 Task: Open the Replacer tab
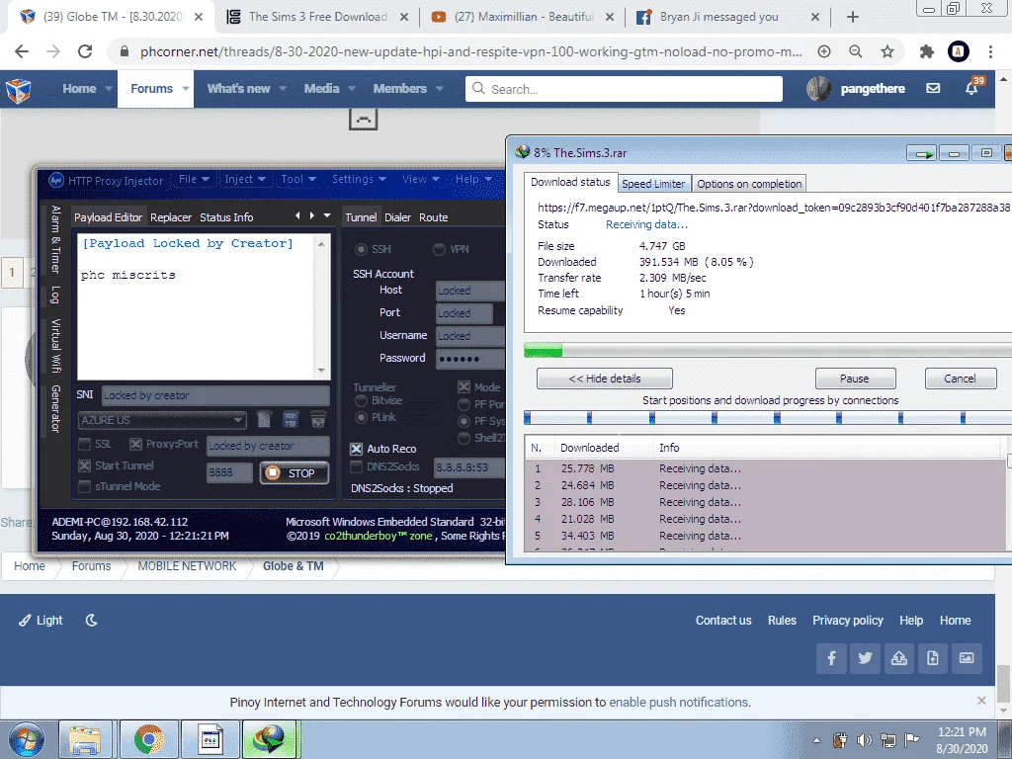171,217
